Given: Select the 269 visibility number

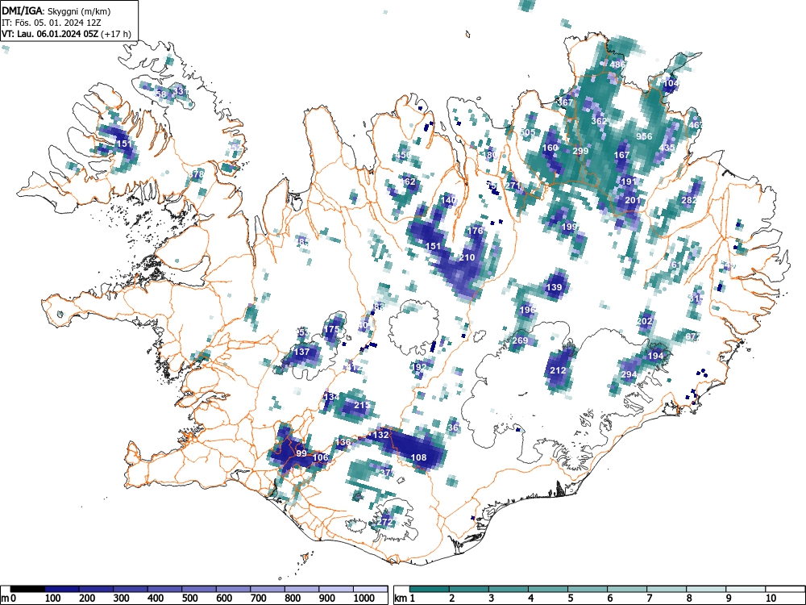Looking at the screenshot, I should [x=520, y=340].
